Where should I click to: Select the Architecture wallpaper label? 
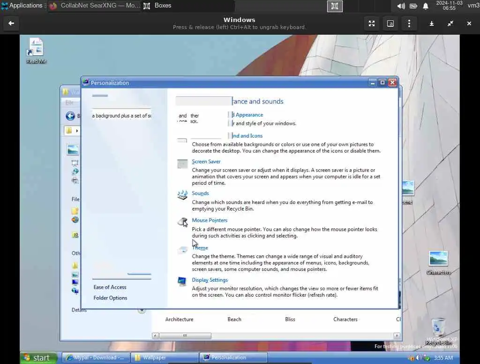pos(179,320)
